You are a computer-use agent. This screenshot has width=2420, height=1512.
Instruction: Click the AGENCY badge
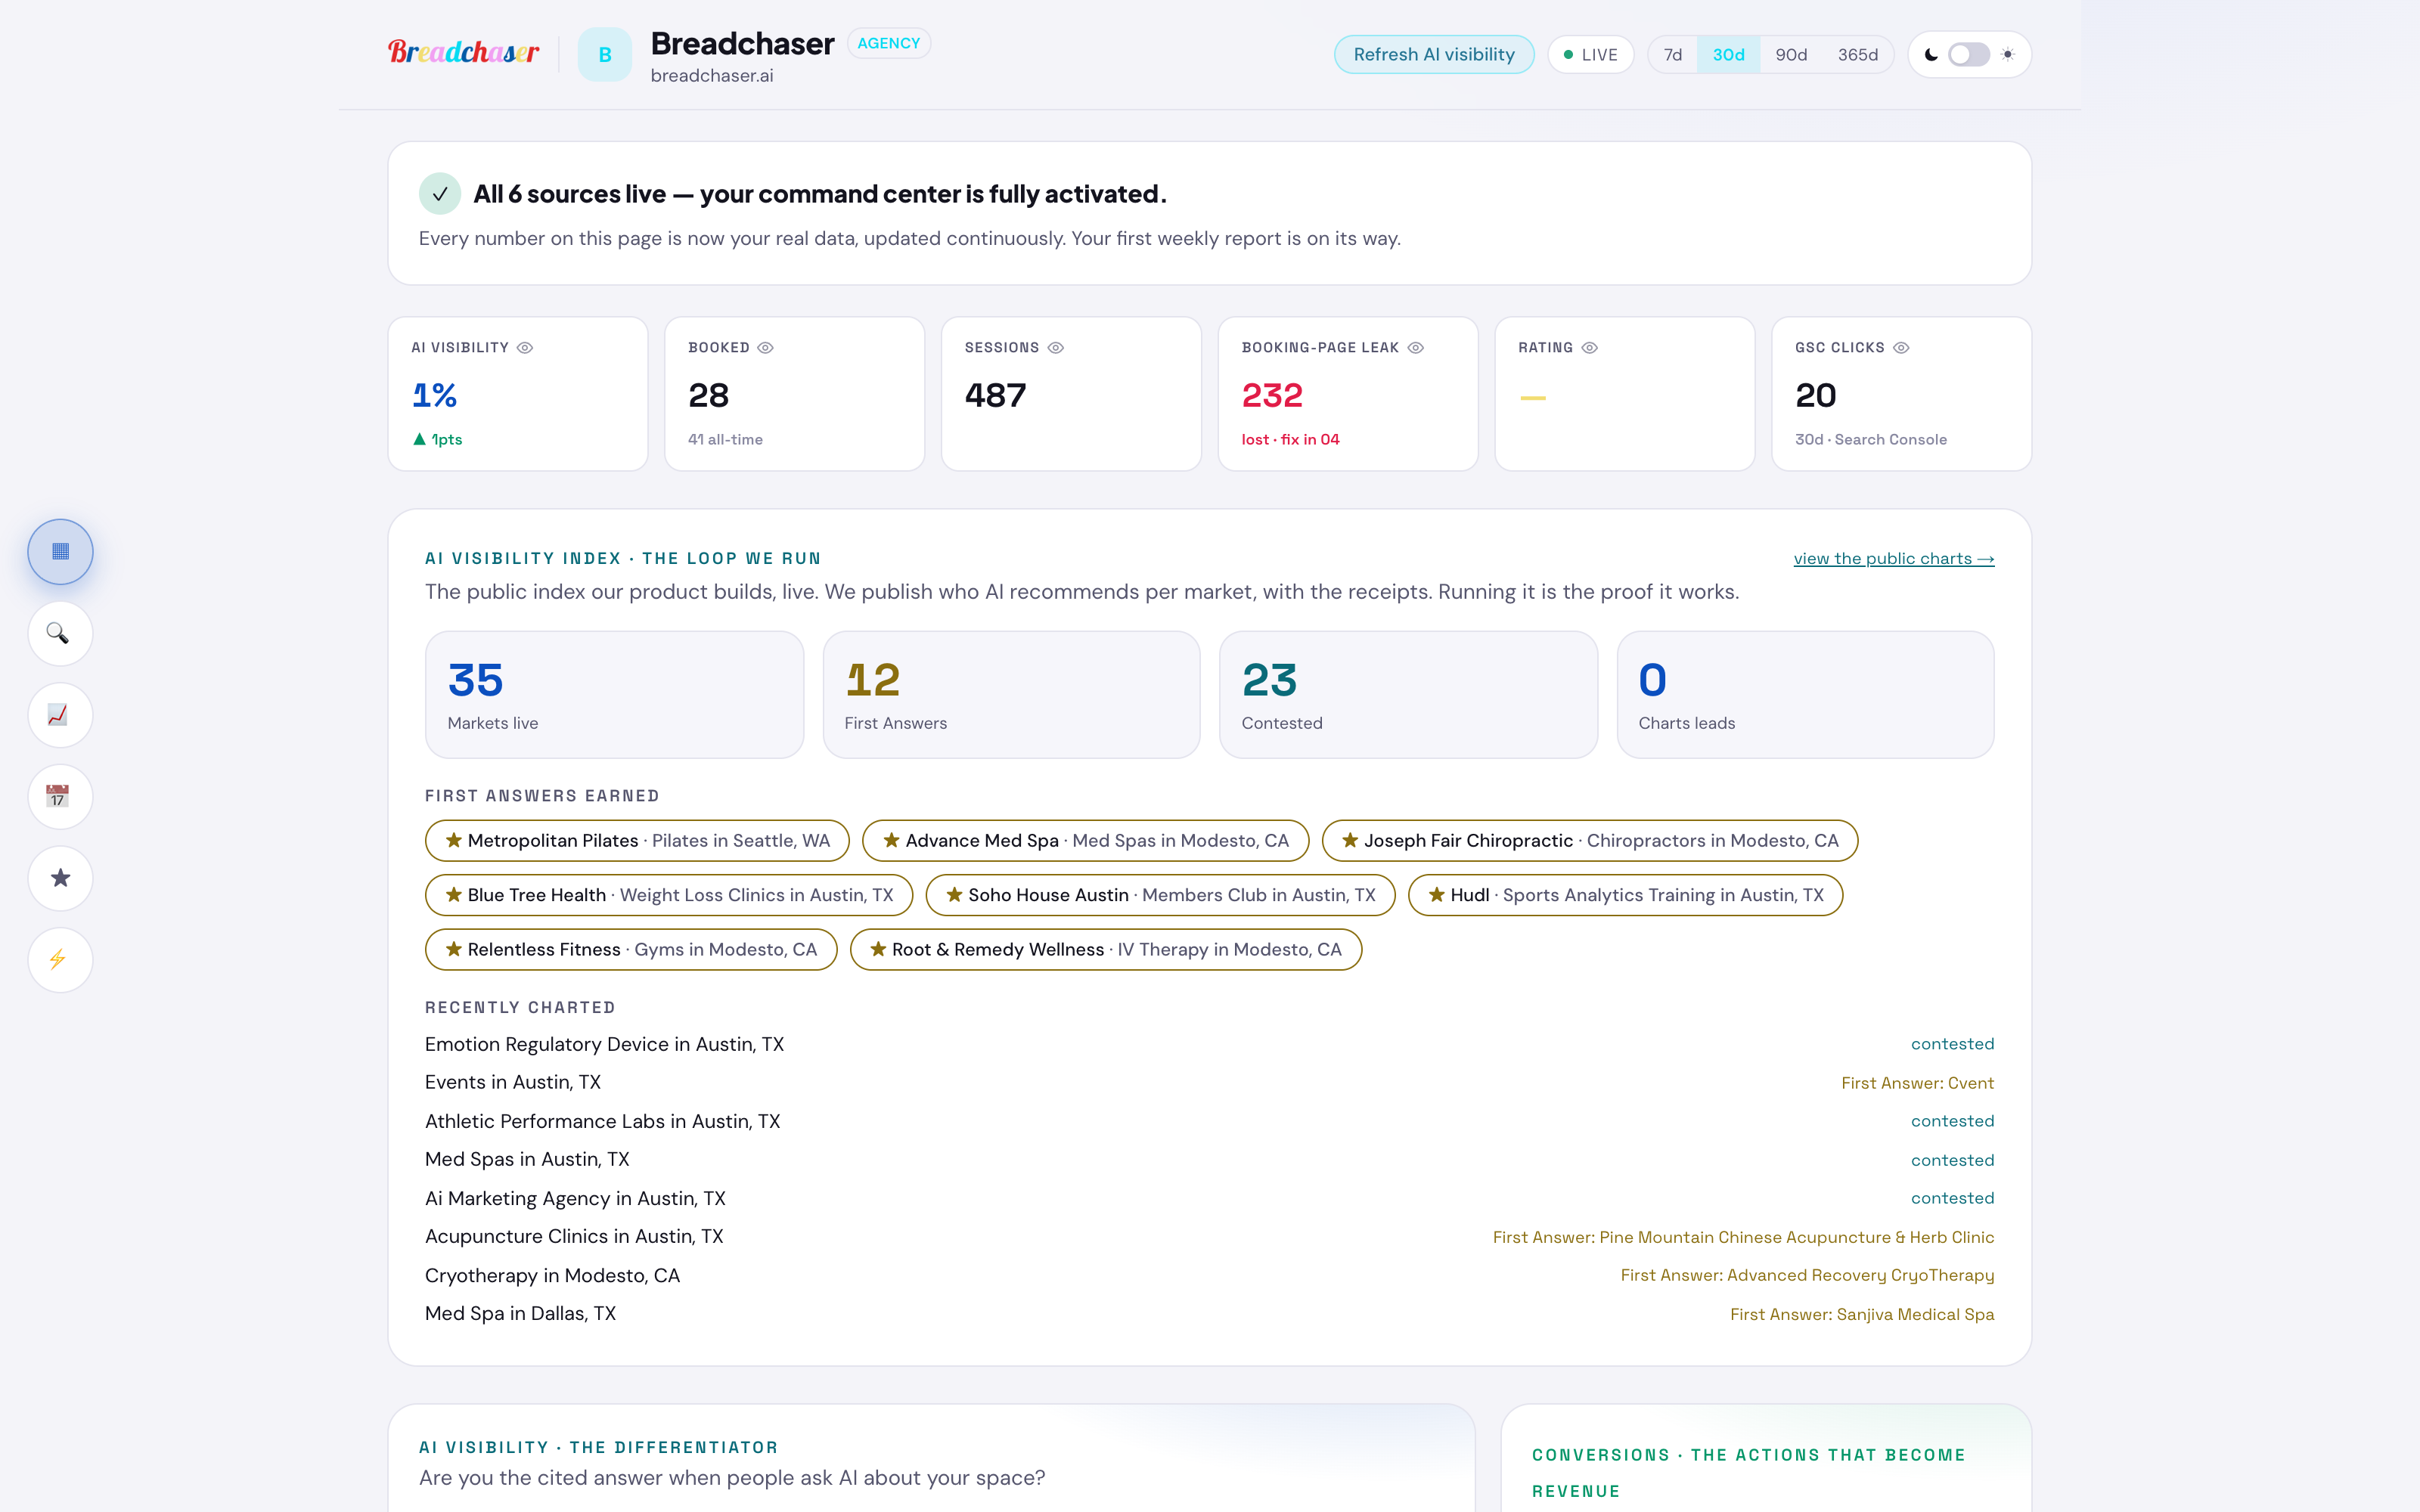[888, 43]
